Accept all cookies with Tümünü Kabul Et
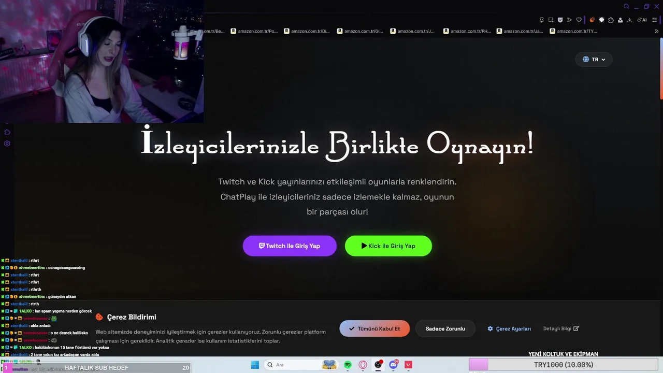 [x=374, y=328]
